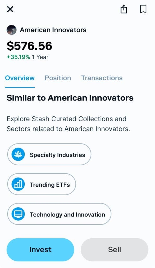
Task: Tap the bookmark icon to save this investment
Action: coord(143,9)
